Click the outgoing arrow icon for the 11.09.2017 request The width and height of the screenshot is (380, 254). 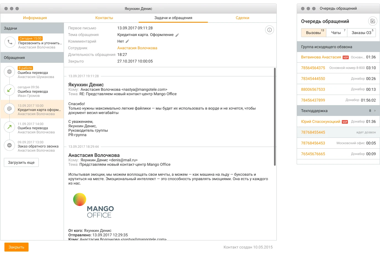[9, 127]
